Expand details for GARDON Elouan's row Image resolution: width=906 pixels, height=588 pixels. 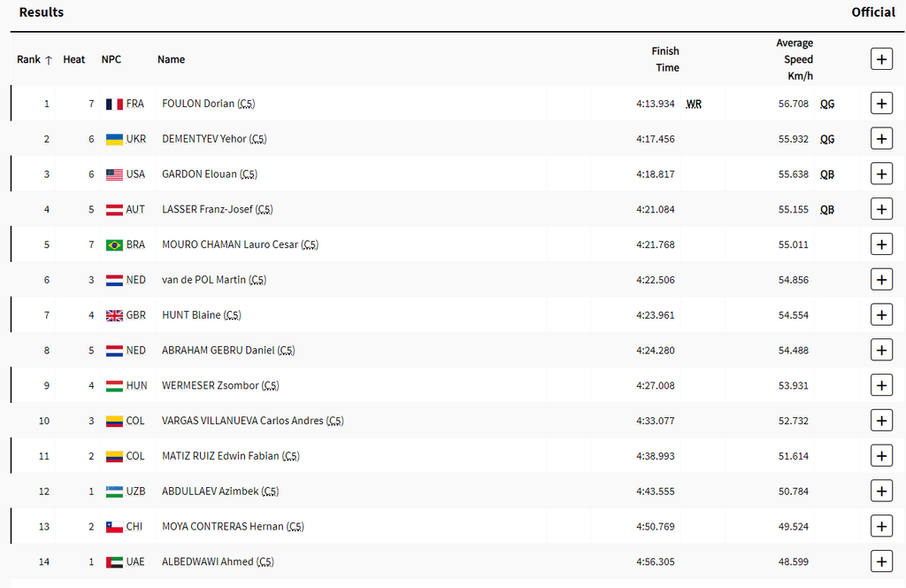click(881, 174)
